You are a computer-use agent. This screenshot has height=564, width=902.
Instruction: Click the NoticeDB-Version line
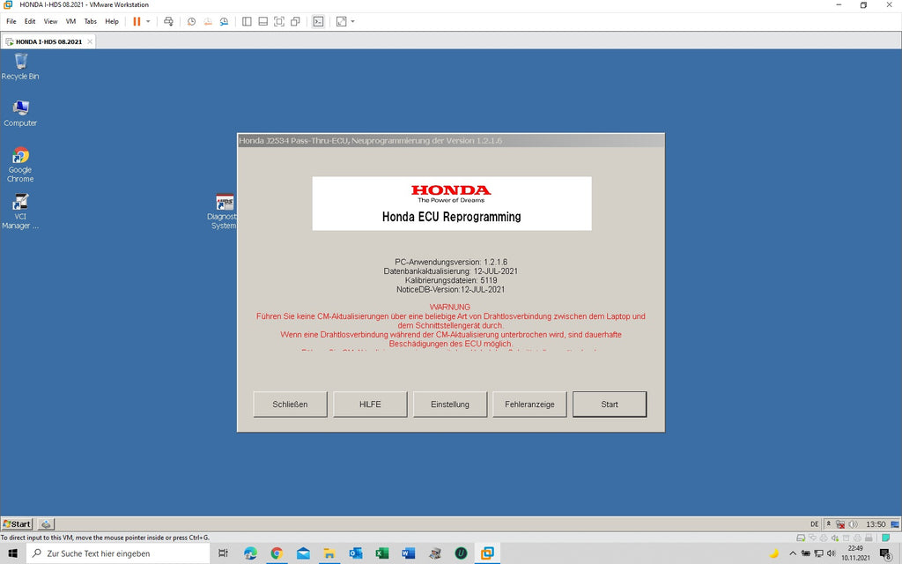[x=451, y=289]
